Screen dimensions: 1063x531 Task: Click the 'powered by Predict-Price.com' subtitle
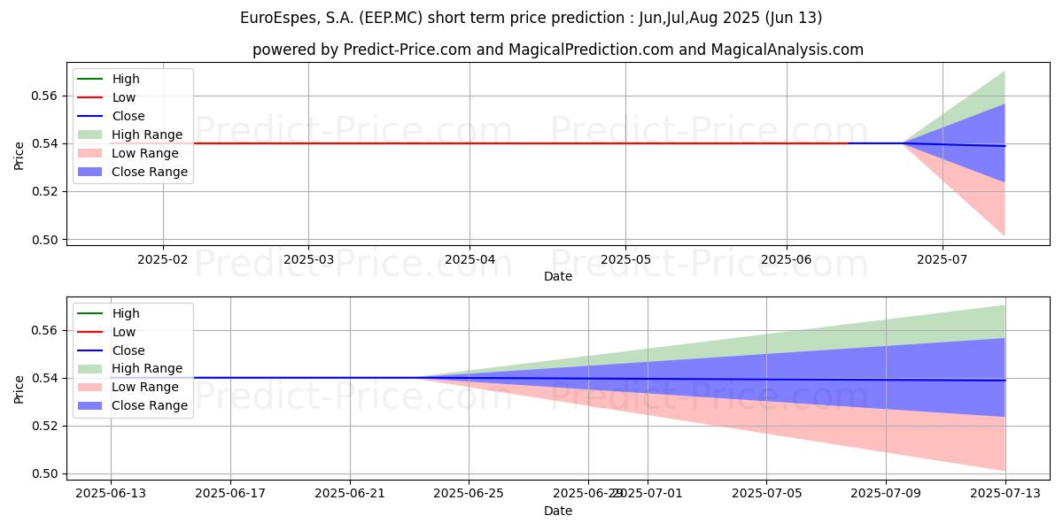tap(557, 50)
